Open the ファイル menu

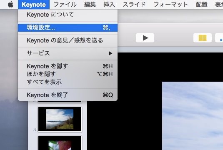[65, 5]
